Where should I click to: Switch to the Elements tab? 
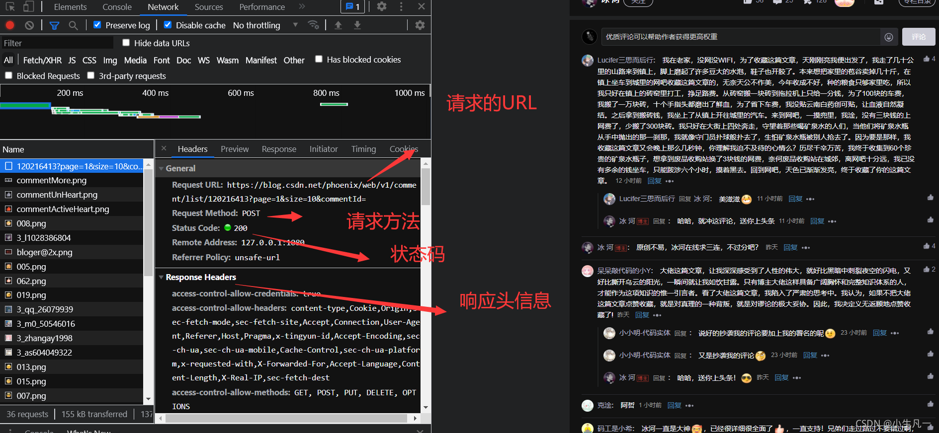coord(70,7)
